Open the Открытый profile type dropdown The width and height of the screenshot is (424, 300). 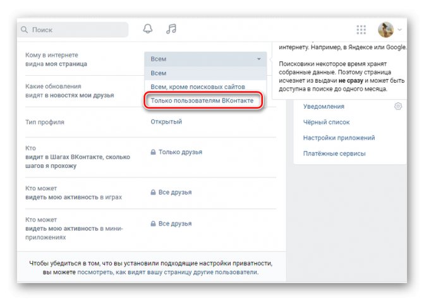(x=166, y=122)
